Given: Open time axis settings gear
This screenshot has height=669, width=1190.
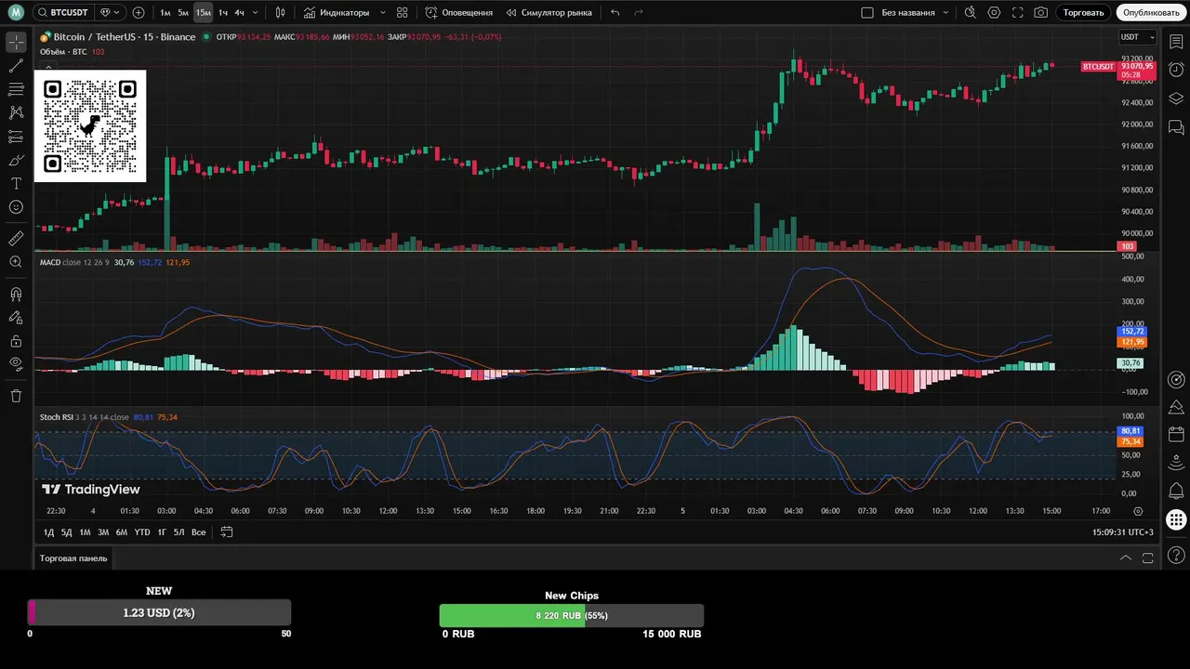Looking at the screenshot, I should (1138, 511).
